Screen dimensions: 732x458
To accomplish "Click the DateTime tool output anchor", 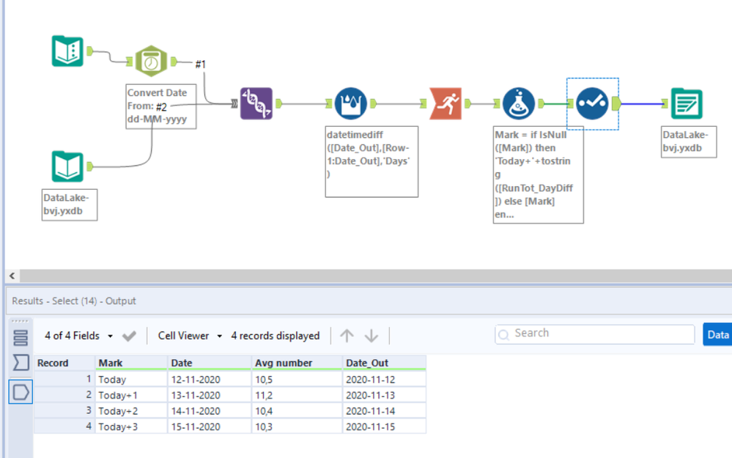I will (x=174, y=61).
